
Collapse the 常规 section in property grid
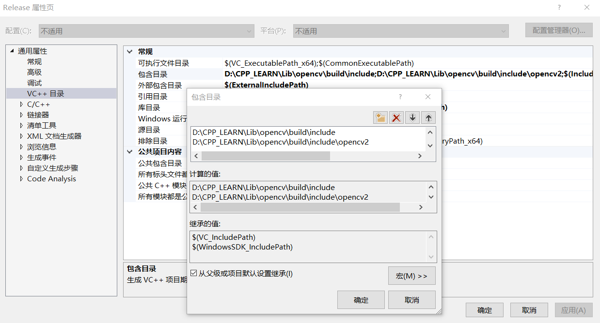point(130,51)
